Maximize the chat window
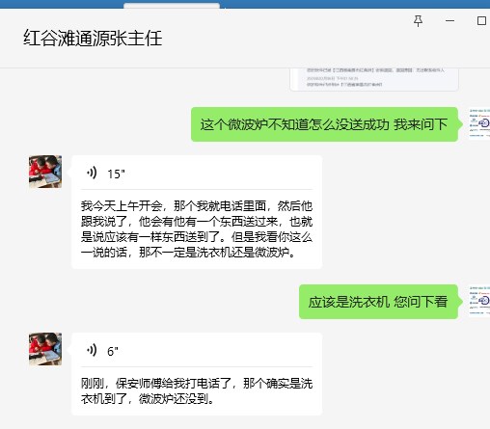 click(x=481, y=21)
